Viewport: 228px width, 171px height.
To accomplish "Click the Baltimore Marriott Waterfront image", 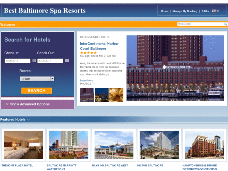I will pyautogui.click(x=69, y=145).
